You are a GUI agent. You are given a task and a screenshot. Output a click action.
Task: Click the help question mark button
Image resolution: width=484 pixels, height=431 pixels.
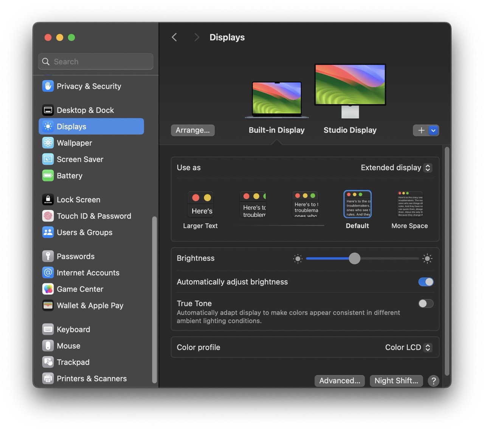[433, 381]
